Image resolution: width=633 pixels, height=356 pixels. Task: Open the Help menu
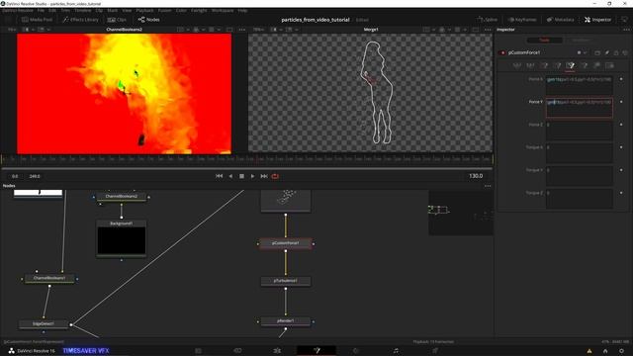point(242,11)
